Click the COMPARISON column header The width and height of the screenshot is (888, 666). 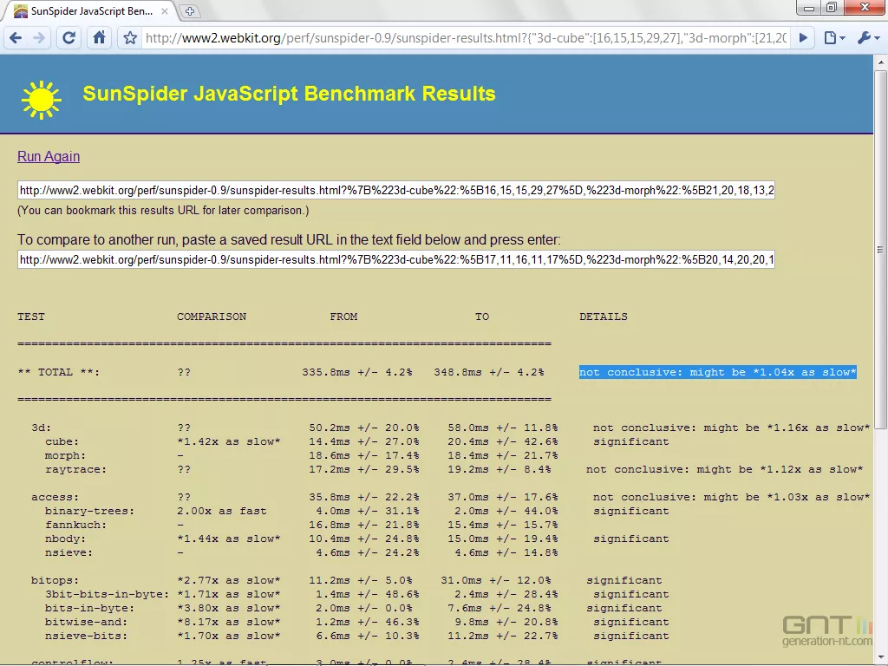[212, 317]
